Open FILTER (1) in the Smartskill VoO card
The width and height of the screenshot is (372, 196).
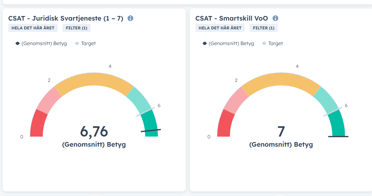coord(263,28)
